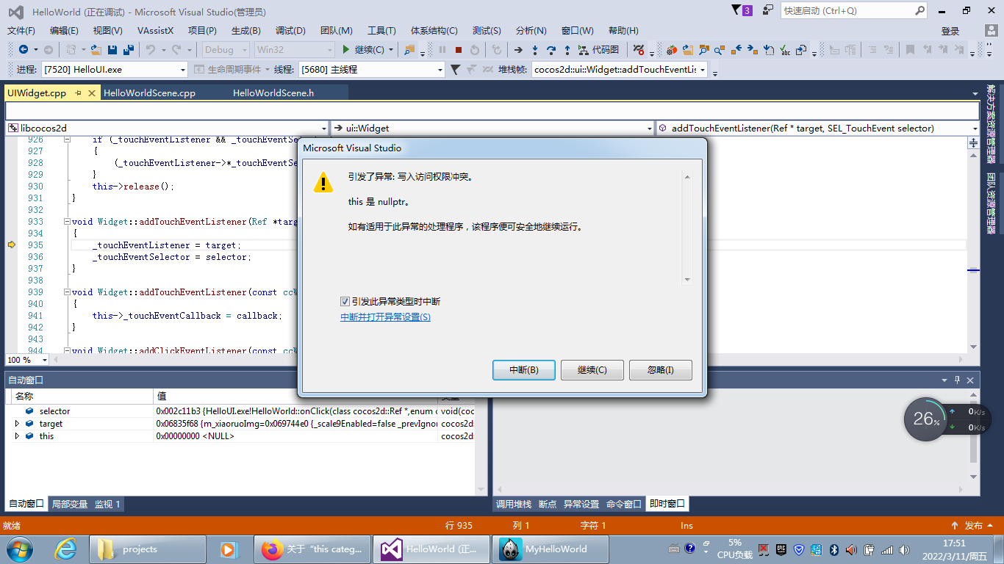This screenshot has height=564, width=1004.
Task: Close the UIWidget.cpp tab
Action: 92,93
